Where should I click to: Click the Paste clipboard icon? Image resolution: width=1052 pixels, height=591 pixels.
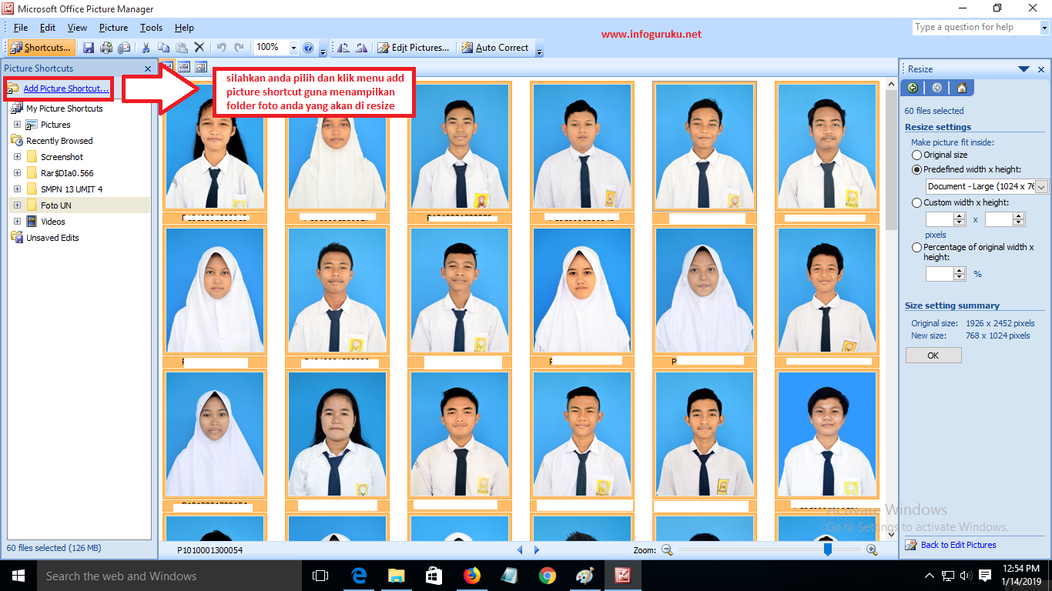click(x=181, y=48)
